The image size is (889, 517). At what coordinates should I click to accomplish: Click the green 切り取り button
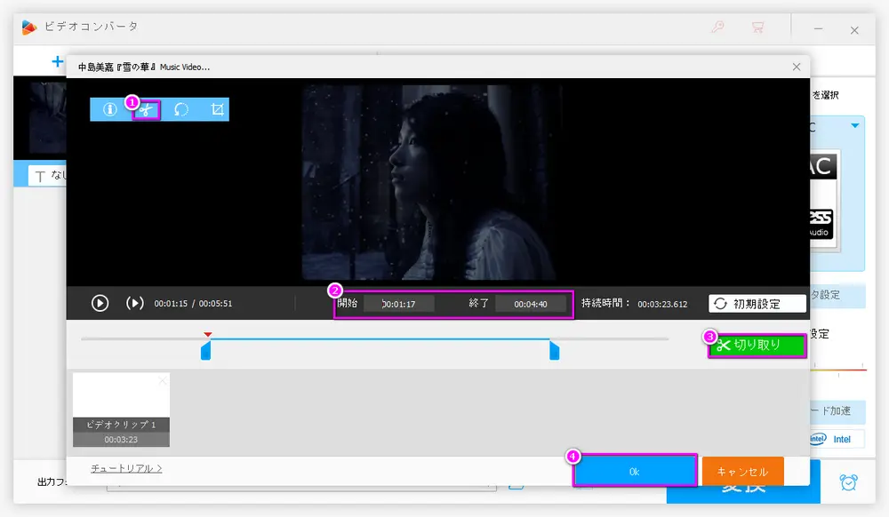point(757,346)
